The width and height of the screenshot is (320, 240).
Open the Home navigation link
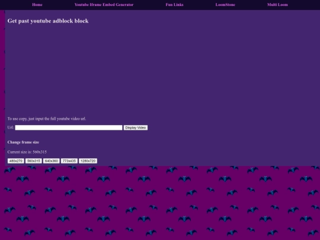click(x=37, y=5)
